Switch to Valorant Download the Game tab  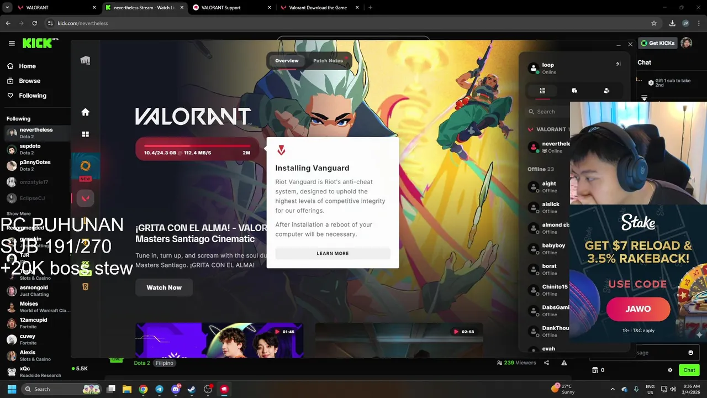click(x=319, y=8)
